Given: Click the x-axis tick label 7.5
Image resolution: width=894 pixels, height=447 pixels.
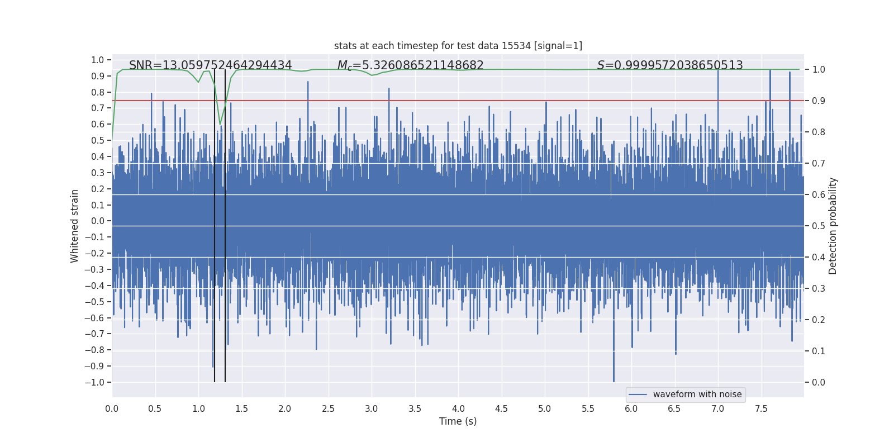Looking at the screenshot, I should click(761, 409).
